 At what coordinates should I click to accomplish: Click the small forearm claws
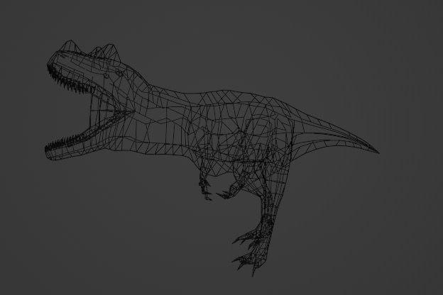tap(207, 188)
